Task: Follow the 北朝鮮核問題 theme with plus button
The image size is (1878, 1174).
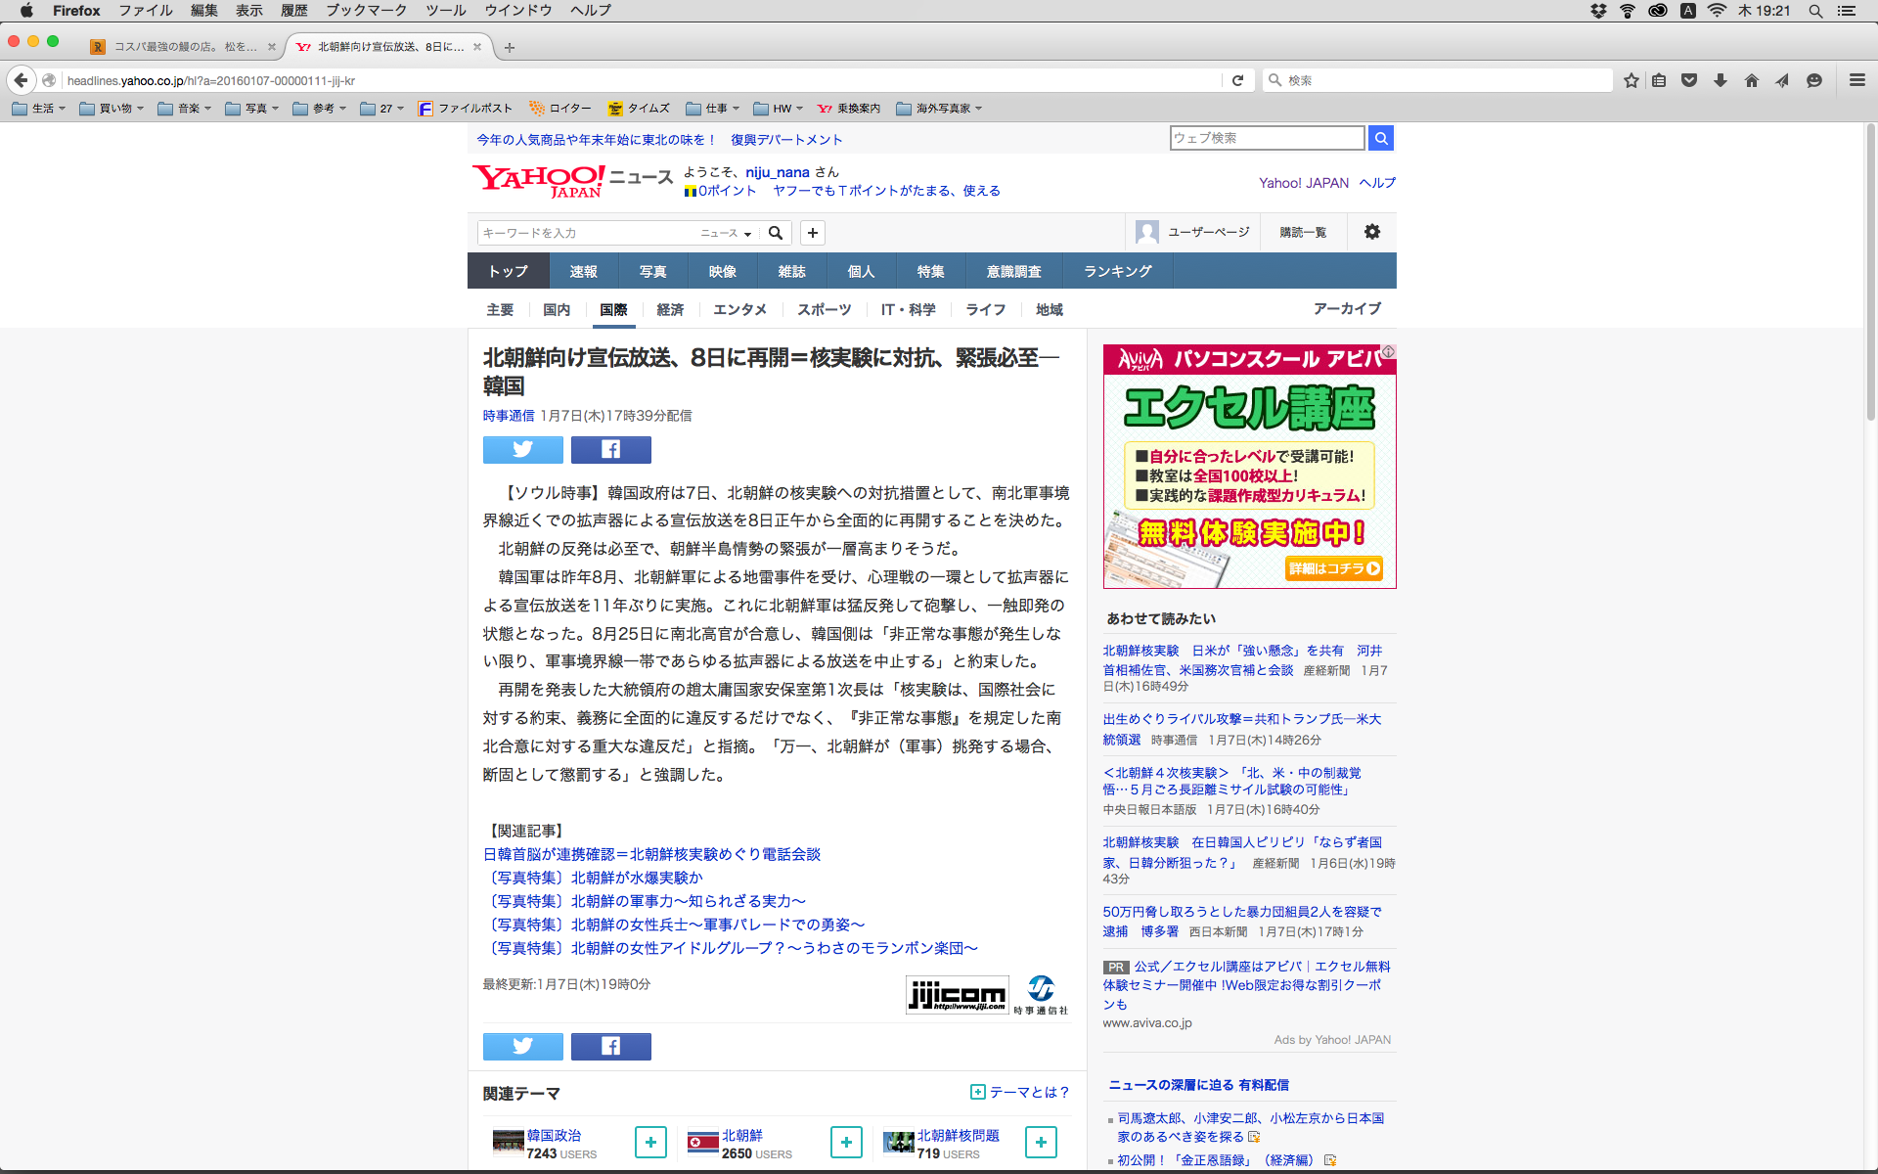Action: click(x=1041, y=1142)
